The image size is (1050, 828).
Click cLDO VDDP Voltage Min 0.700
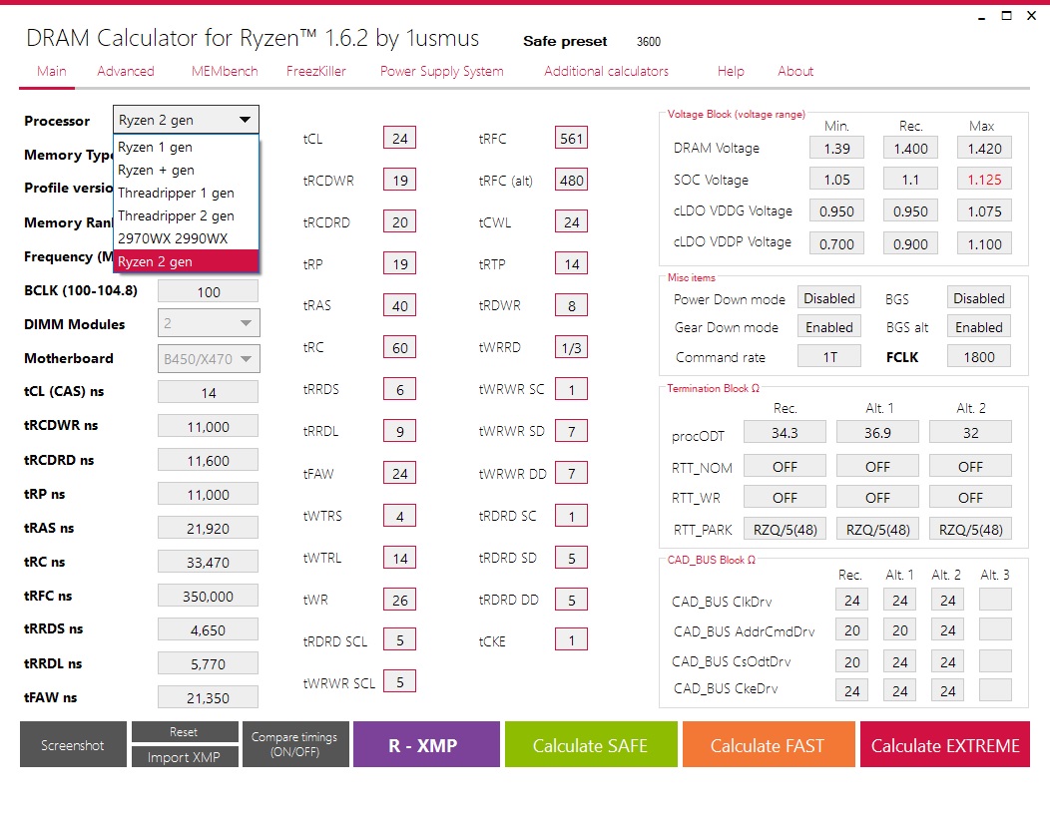click(x=836, y=243)
